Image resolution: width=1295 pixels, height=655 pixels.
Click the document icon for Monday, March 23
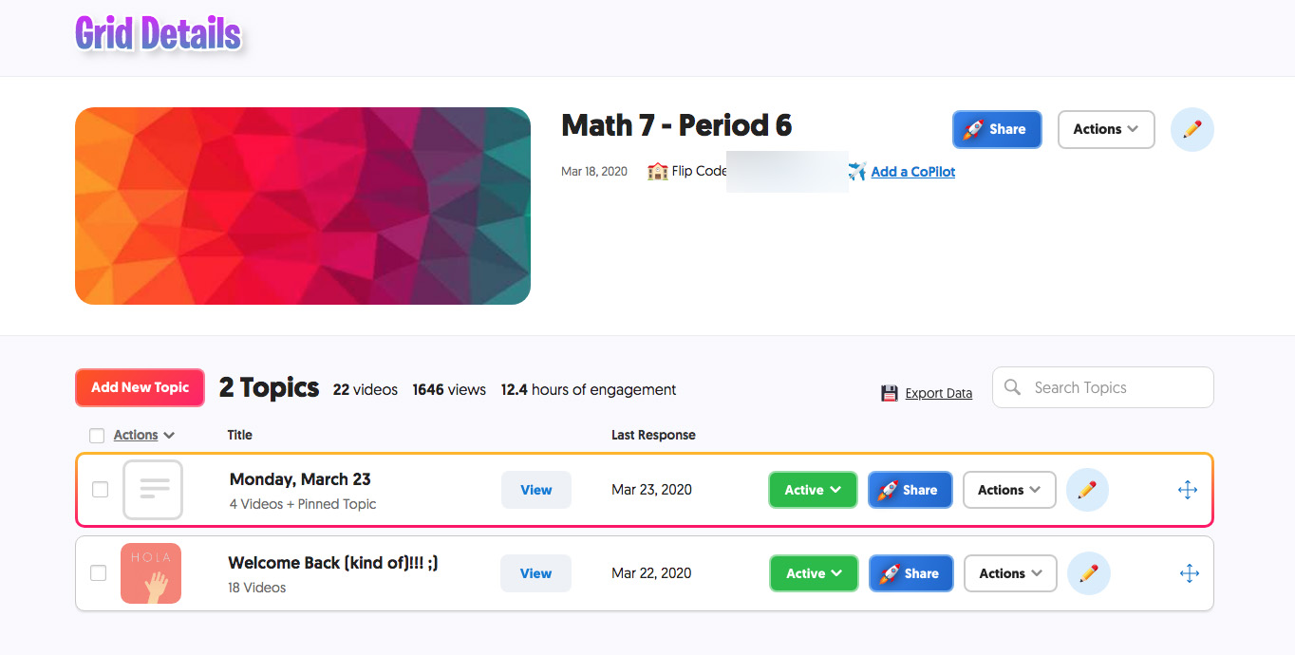(153, 490)
